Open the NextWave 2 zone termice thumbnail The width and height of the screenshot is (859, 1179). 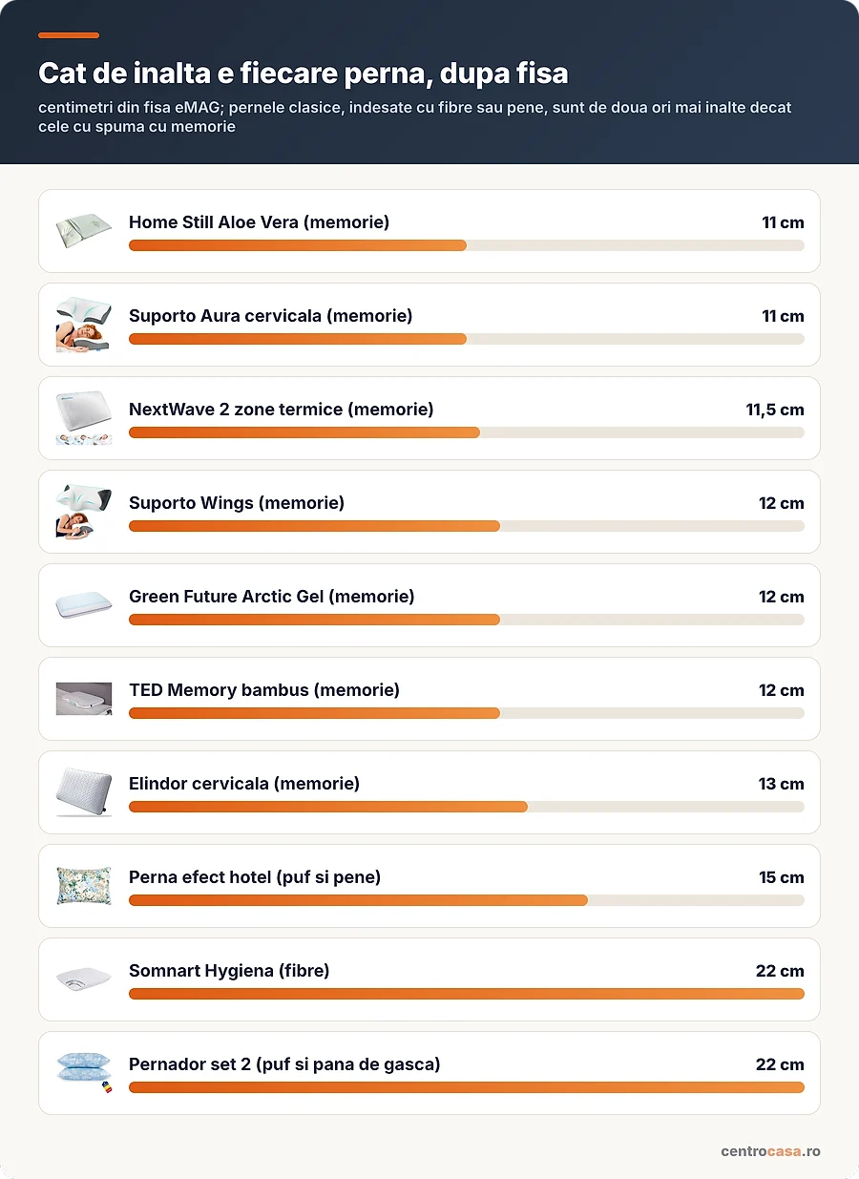coord(84,418)
